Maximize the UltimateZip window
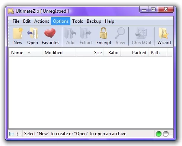Viewport: 182px width, 146px height. coord(153,9)
